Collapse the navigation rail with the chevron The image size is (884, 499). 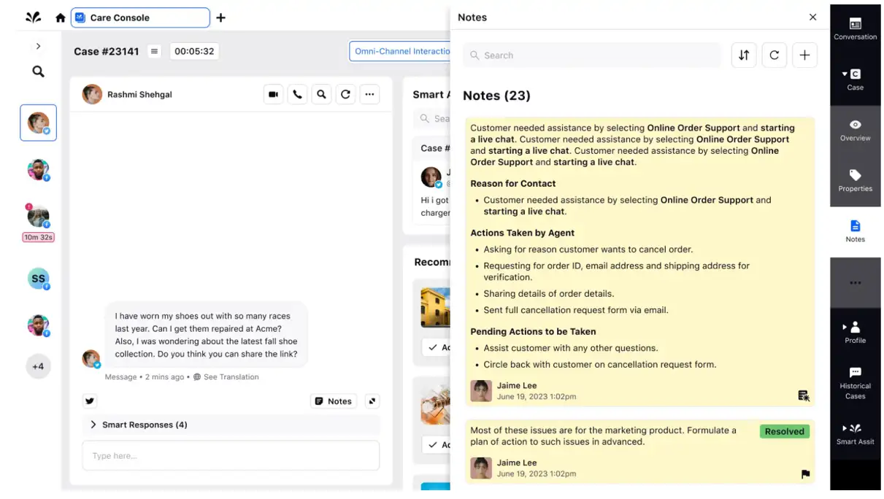(38, 46)
